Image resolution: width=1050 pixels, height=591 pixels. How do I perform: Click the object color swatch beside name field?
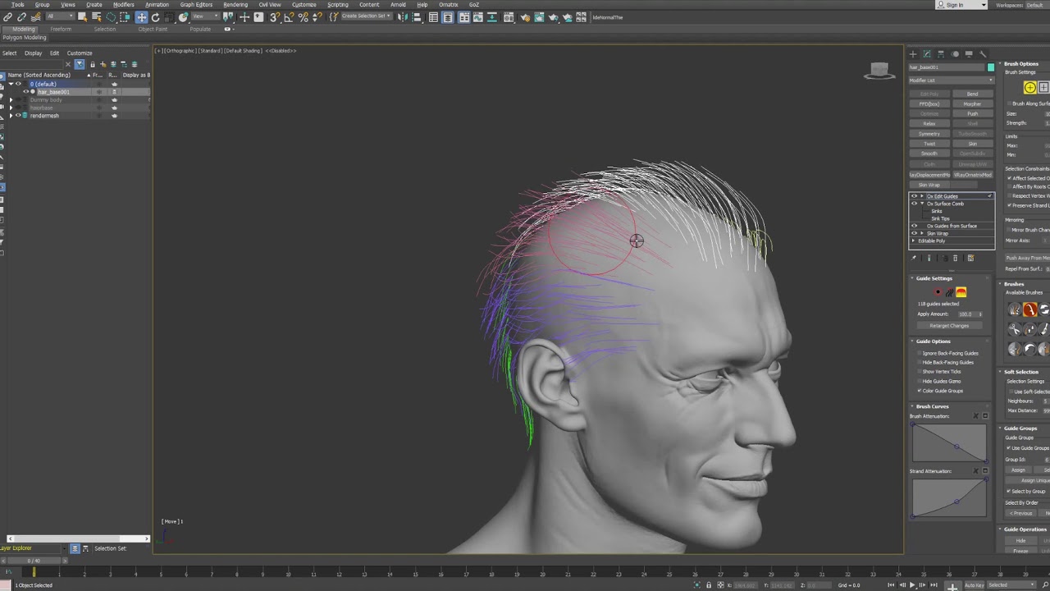pos(991,67)
